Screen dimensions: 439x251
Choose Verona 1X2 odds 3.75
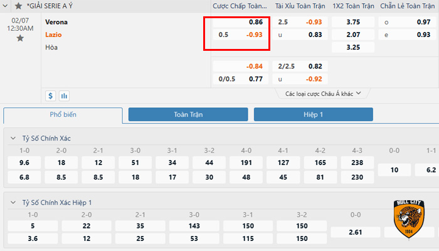353,22
